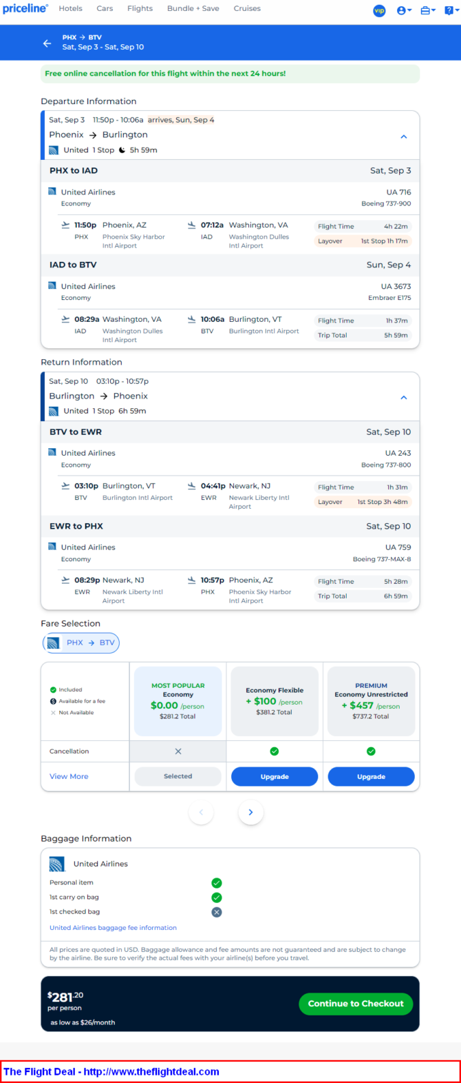The image size is (461, 1083).
Task: Click takeoff icon next to 08:29p
Action: (66, 580)
